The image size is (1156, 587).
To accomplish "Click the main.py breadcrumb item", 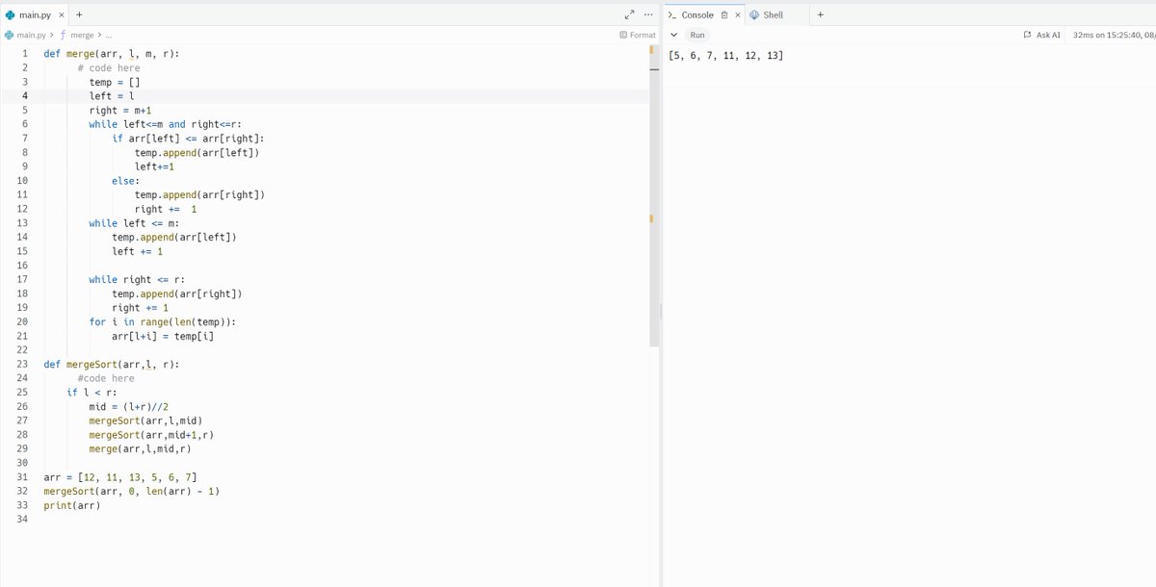I will (x=26, y=35).
